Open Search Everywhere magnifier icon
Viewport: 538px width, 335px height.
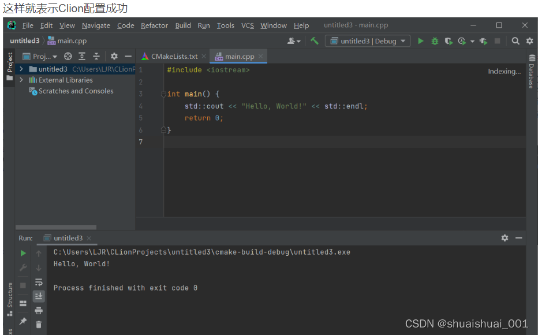515,41
